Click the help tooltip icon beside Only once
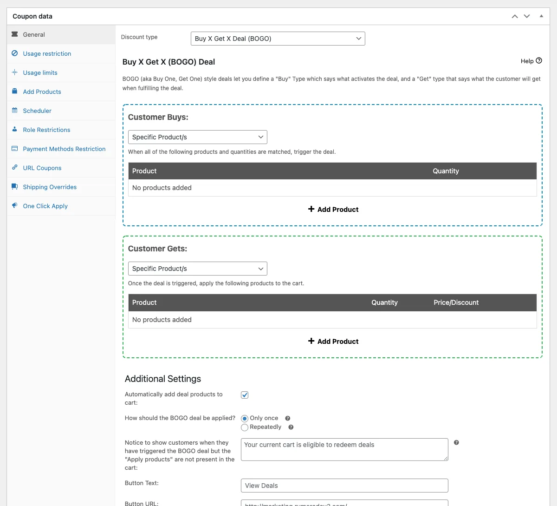The height and width of the screenshot is (506, 557). click(288, 418)
